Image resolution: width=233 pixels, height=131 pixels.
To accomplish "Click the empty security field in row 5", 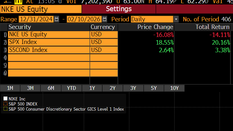I will click(49, 65).
